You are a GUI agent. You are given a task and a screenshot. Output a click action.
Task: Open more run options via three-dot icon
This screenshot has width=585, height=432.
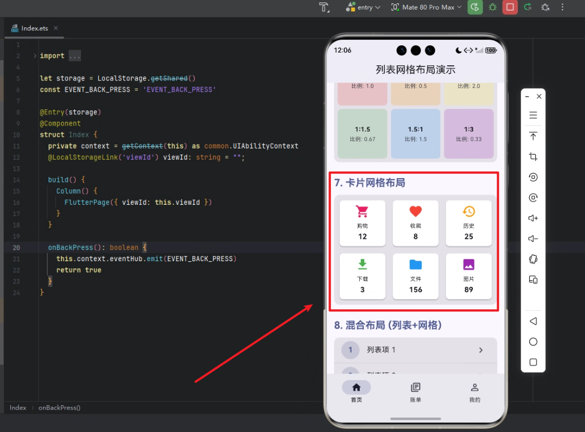point(562,7)
